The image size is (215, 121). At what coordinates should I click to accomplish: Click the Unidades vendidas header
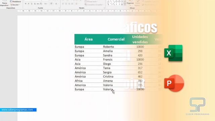tap(140, 39)
